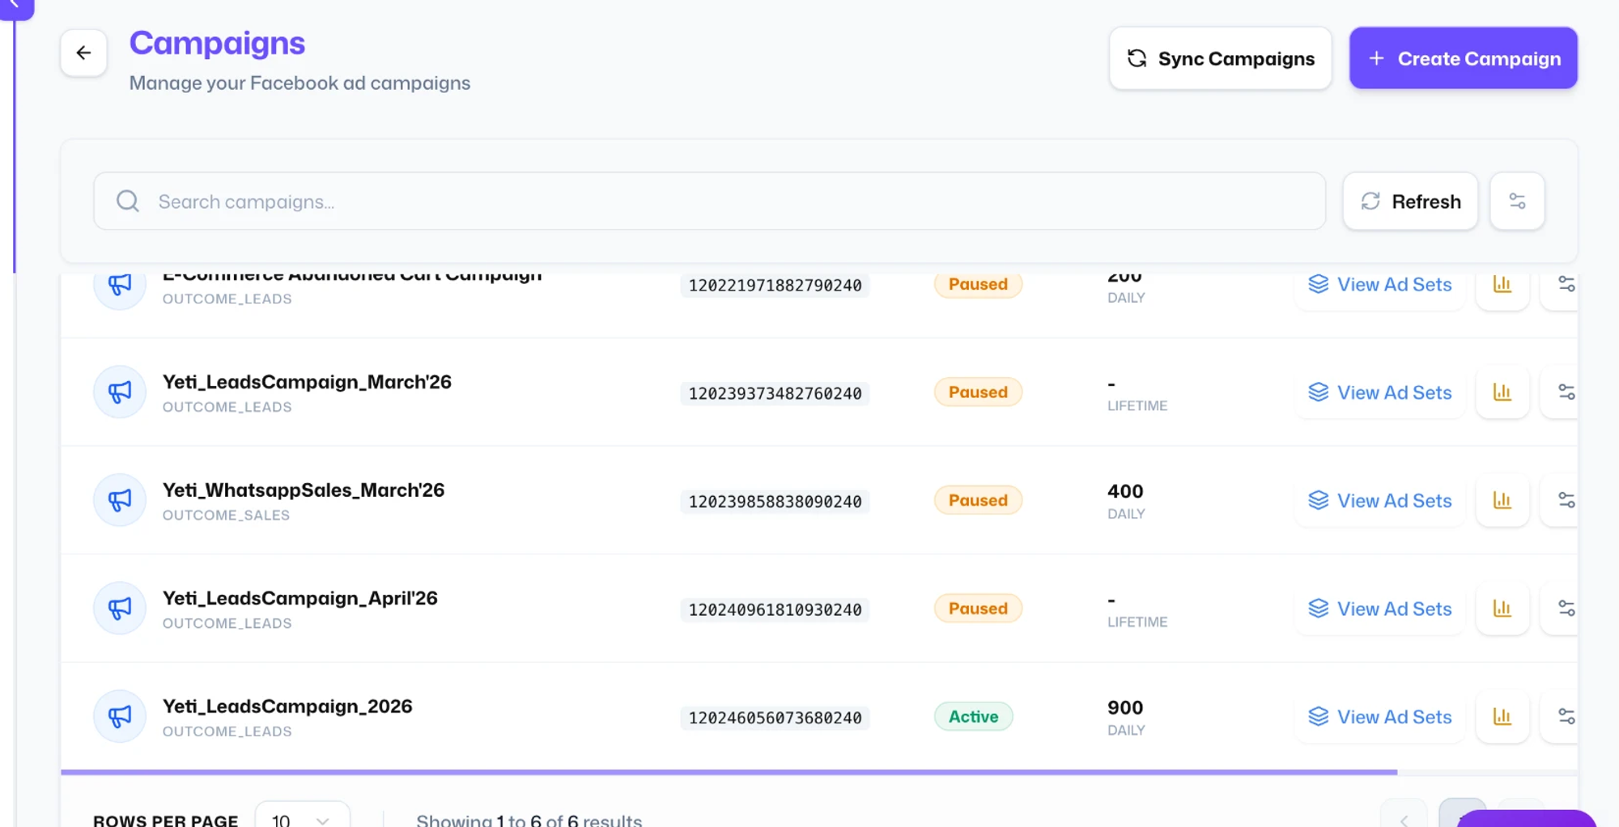Select campaign ID 120246056073680240
This screenshot has height=827, width=1619.
[x=775, y=718]
